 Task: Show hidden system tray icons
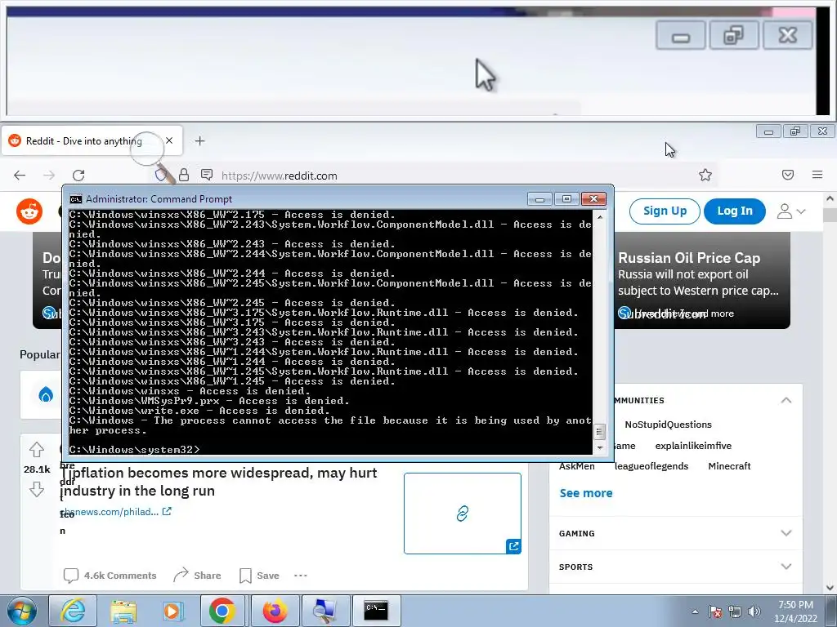(x=695, y=611)
